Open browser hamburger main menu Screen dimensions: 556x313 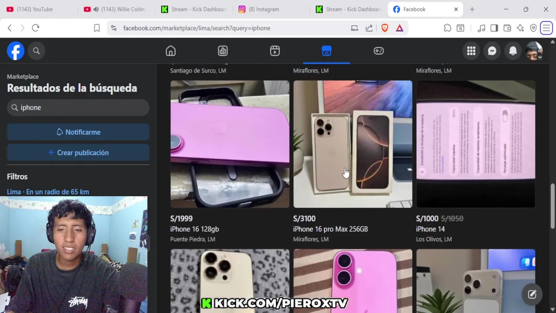(x=546, y=28)
